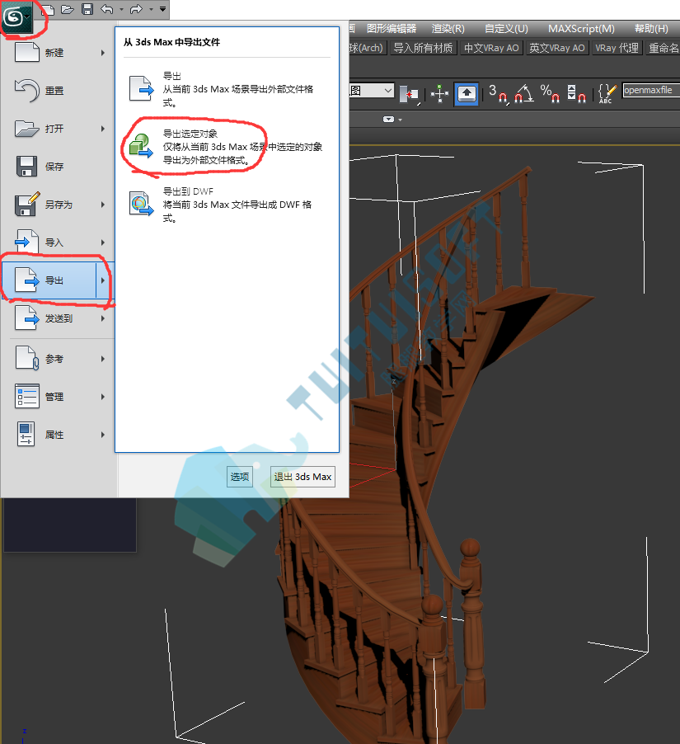Image resolution: width=680 pixels, height=744 pixels.
Task: Open Customize Quick Access Toolbar dropdown
Action: click(162, 9)
